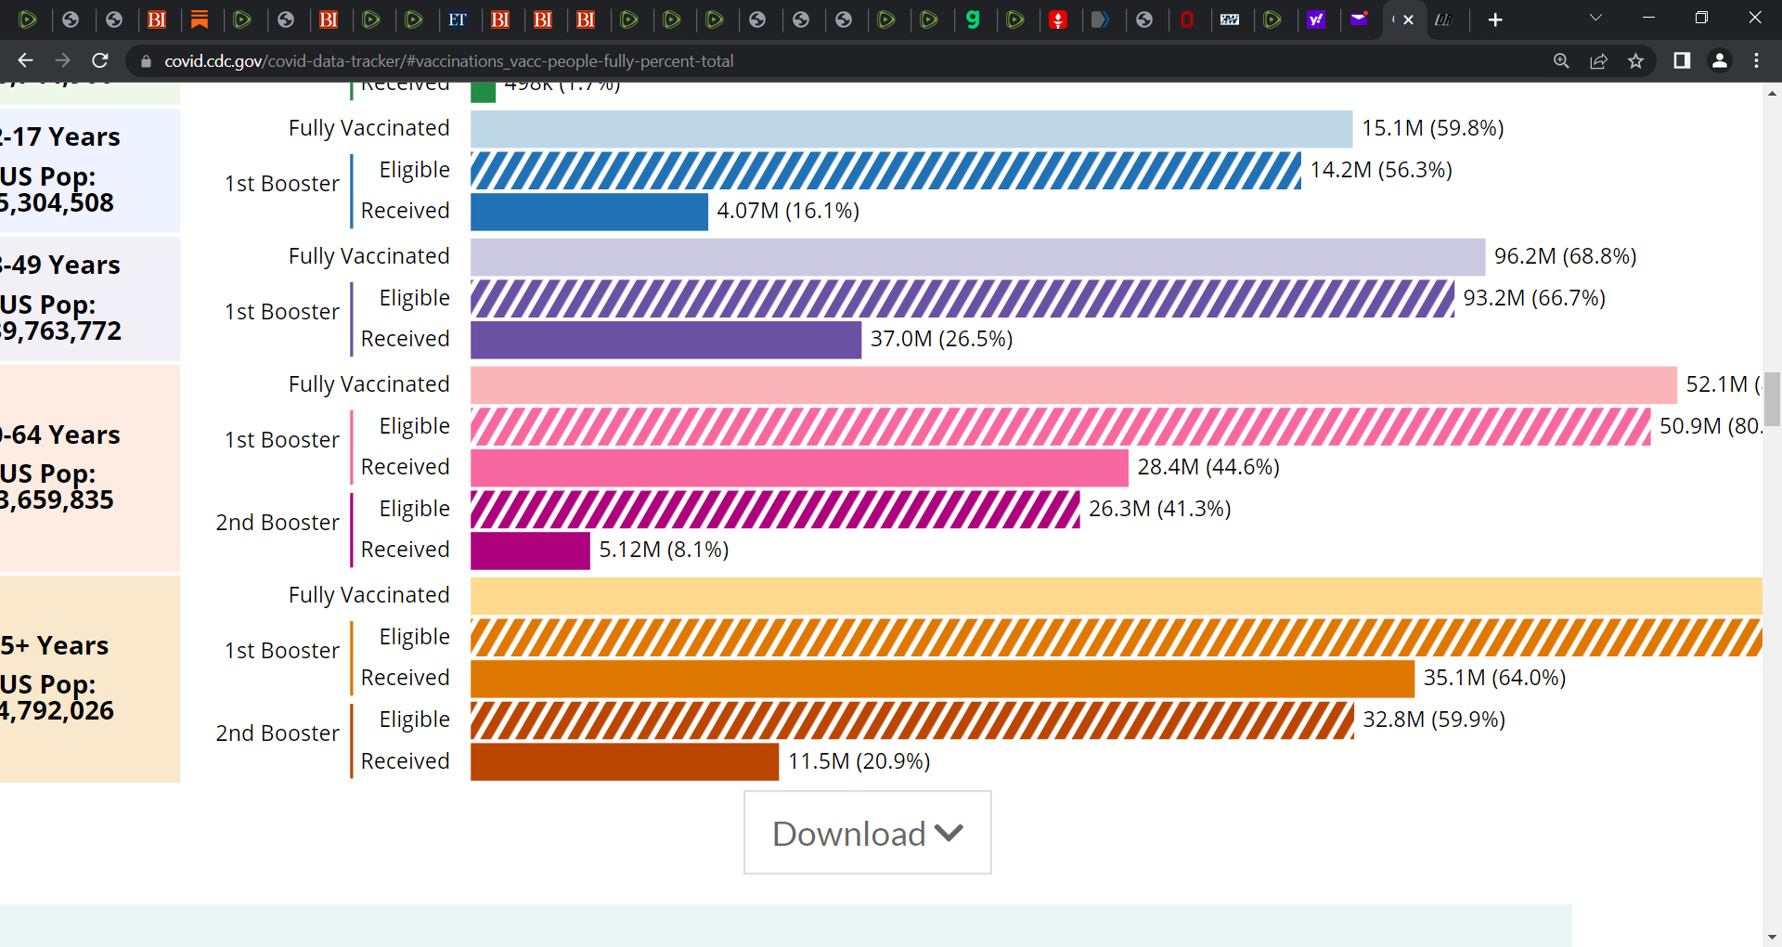Click the striped pink 50.9M Eligible bar
This screenshot has width=1782, height=947.
click(1061, 426)
